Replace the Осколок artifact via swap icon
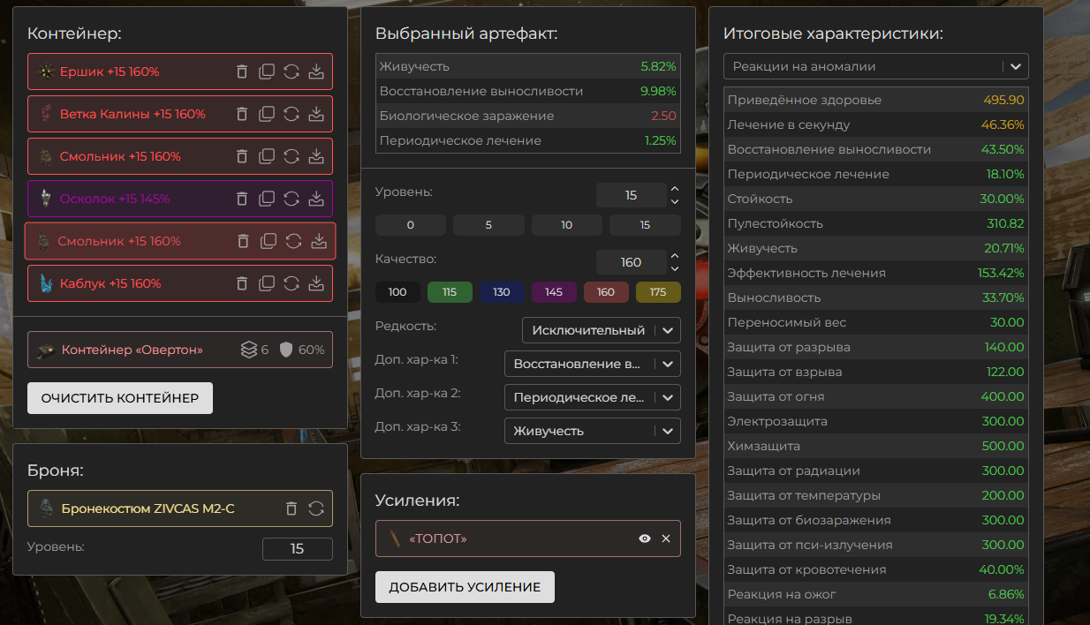This screenshot has width=1090, height=625. 291,199
